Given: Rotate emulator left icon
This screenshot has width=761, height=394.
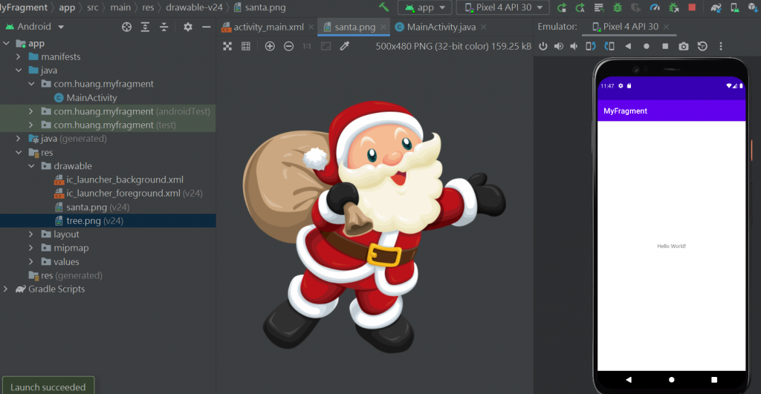Looking at the screenshot, I should [x=591, y=46].
